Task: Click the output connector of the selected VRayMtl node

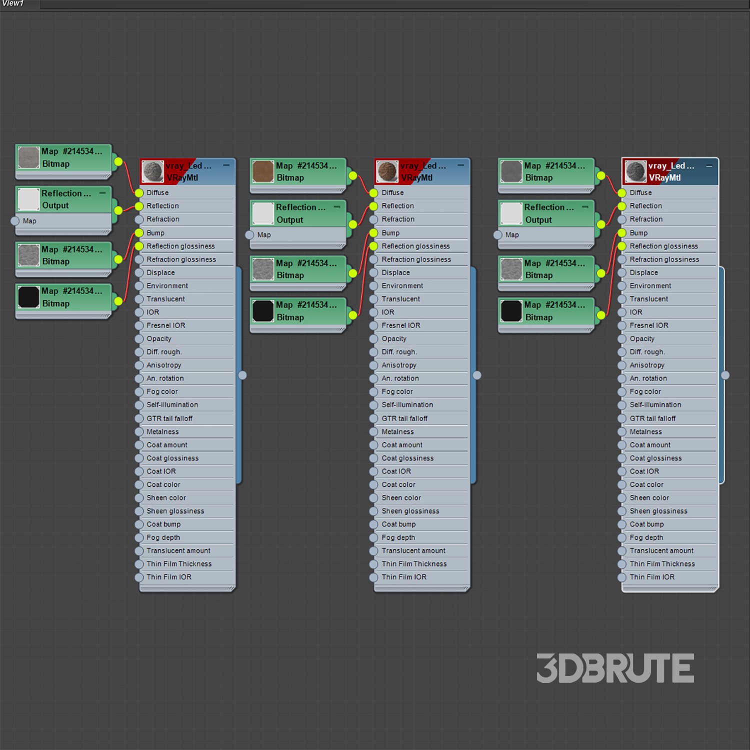Action: (x=725, y=375)
